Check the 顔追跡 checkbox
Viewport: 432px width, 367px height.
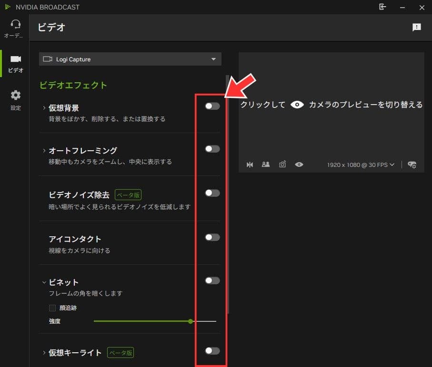tap(52, 308)
